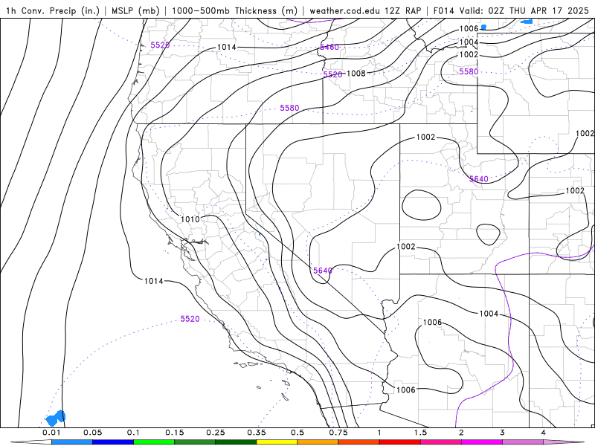Click the '1.5' legend value
Image resolution: width=595 pixels, height=446 pixels.
420,433
